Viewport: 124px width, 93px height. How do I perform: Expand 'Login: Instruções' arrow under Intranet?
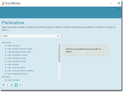coord(5,80)
